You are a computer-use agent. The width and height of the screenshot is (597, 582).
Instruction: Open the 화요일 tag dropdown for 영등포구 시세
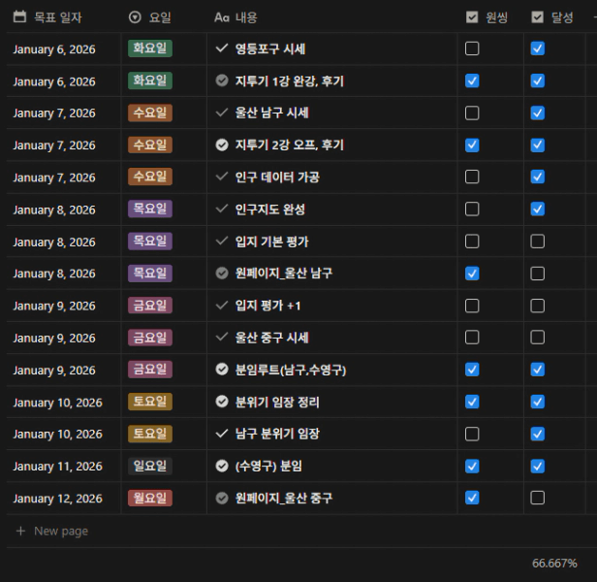(150, 48)
